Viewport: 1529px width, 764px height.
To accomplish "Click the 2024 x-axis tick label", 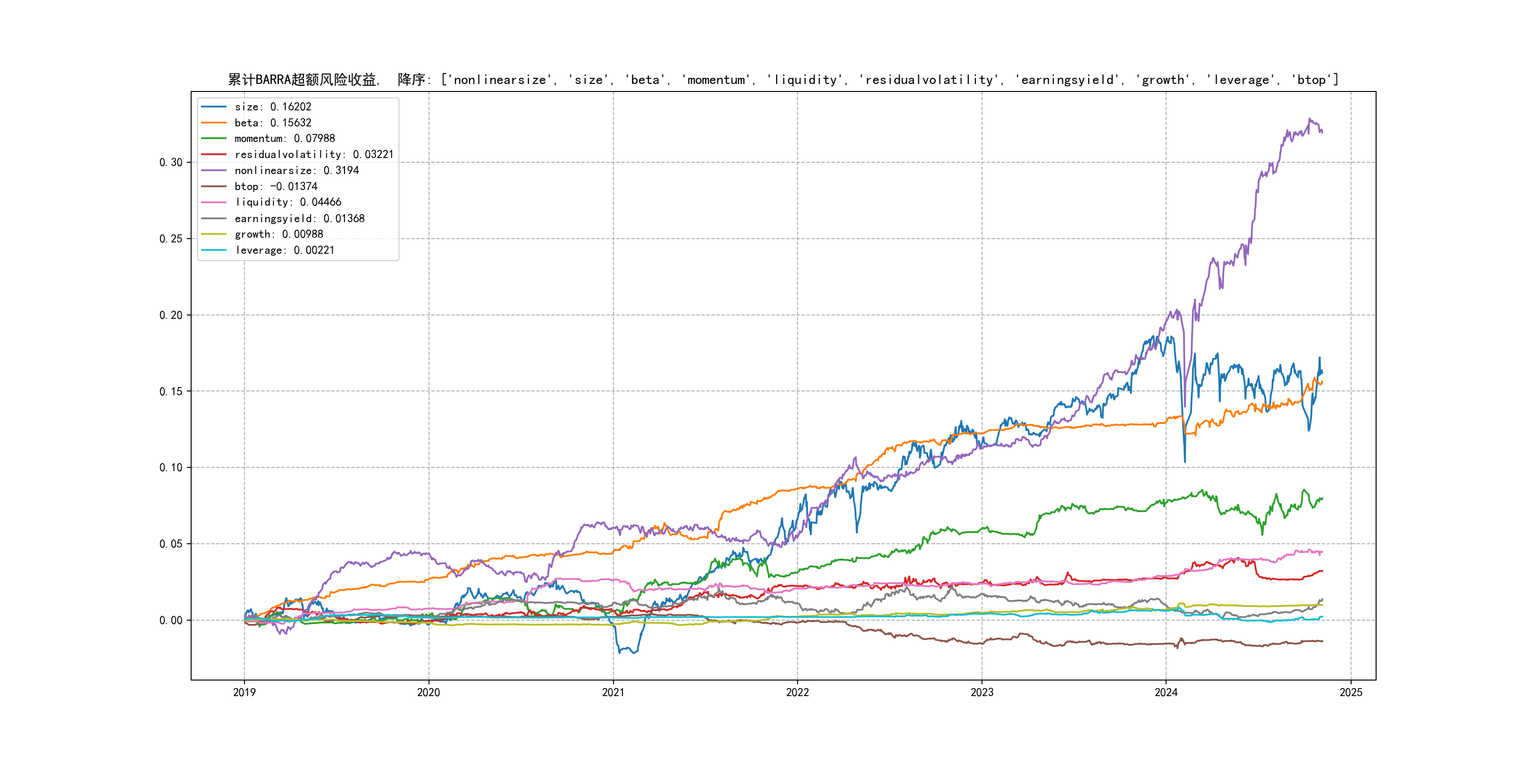I will click(x=1166, y=692).
